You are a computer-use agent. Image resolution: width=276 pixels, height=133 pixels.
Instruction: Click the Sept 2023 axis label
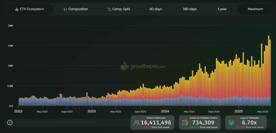click(x=140, y=111)
